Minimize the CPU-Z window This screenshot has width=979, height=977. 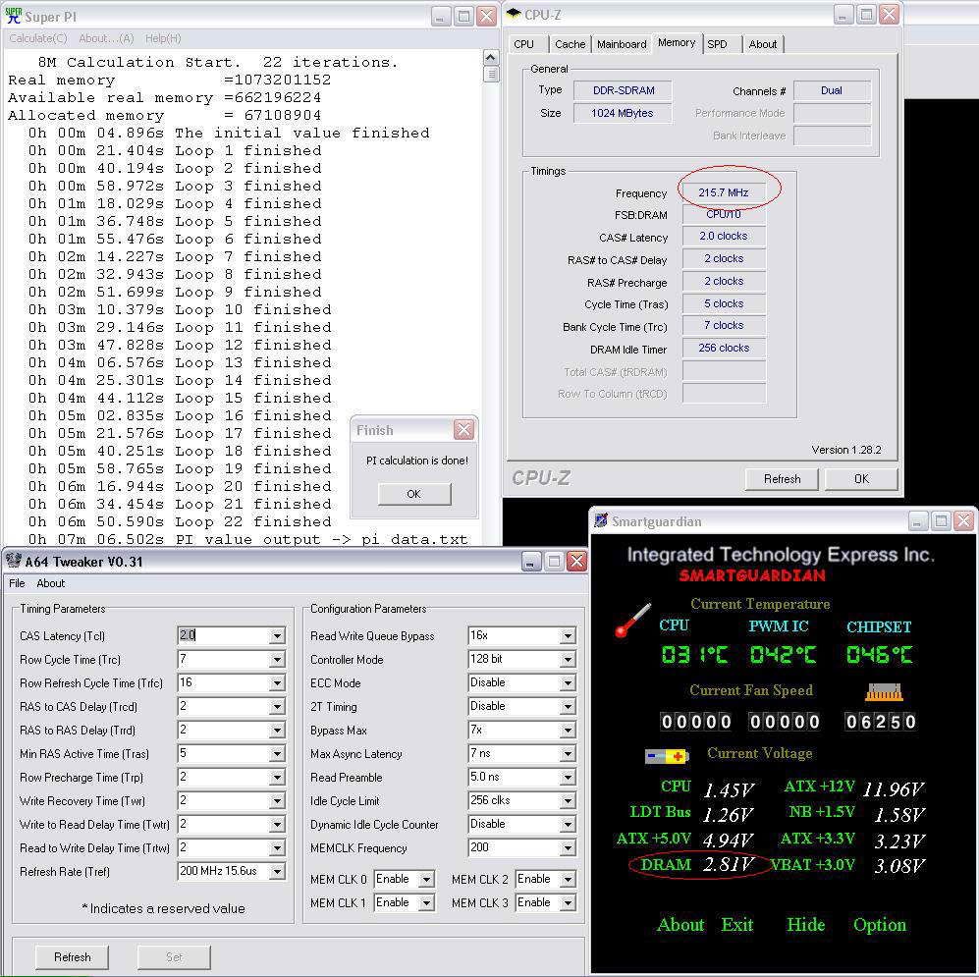843,15
